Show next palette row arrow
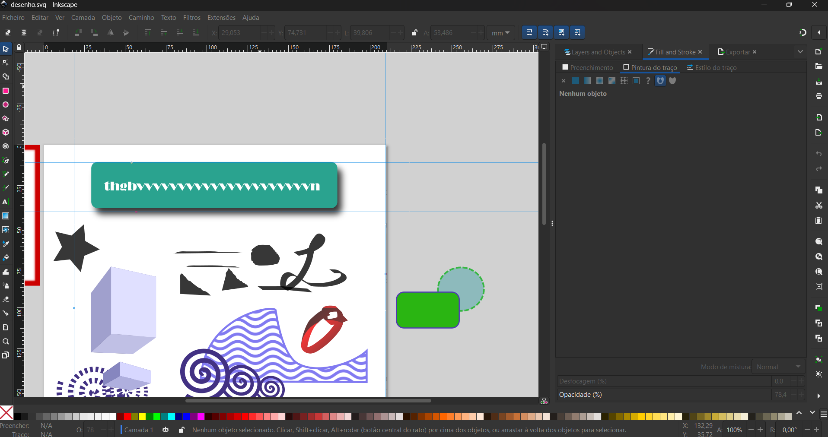Screen dimensions: 828x437 coord(812,413)
